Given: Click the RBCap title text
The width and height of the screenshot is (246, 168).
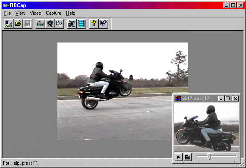Looking at the screenshot, I should (18, 5).
